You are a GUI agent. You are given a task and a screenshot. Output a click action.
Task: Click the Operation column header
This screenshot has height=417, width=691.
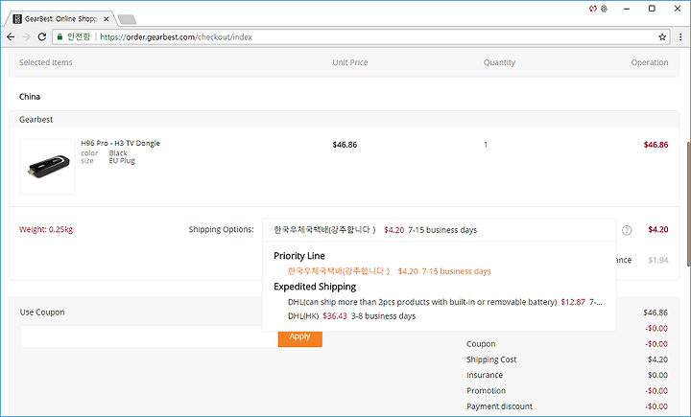tap(650, 62)
